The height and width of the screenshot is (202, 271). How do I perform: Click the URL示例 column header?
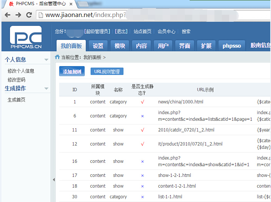[205, 90]
